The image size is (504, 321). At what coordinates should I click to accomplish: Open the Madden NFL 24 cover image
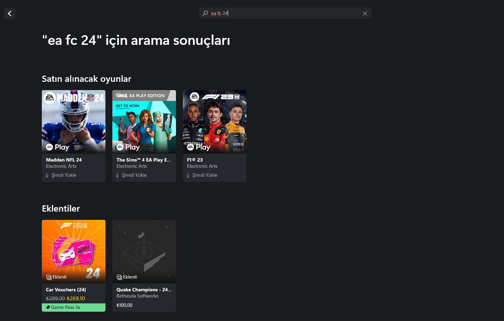tap(74, 122)
